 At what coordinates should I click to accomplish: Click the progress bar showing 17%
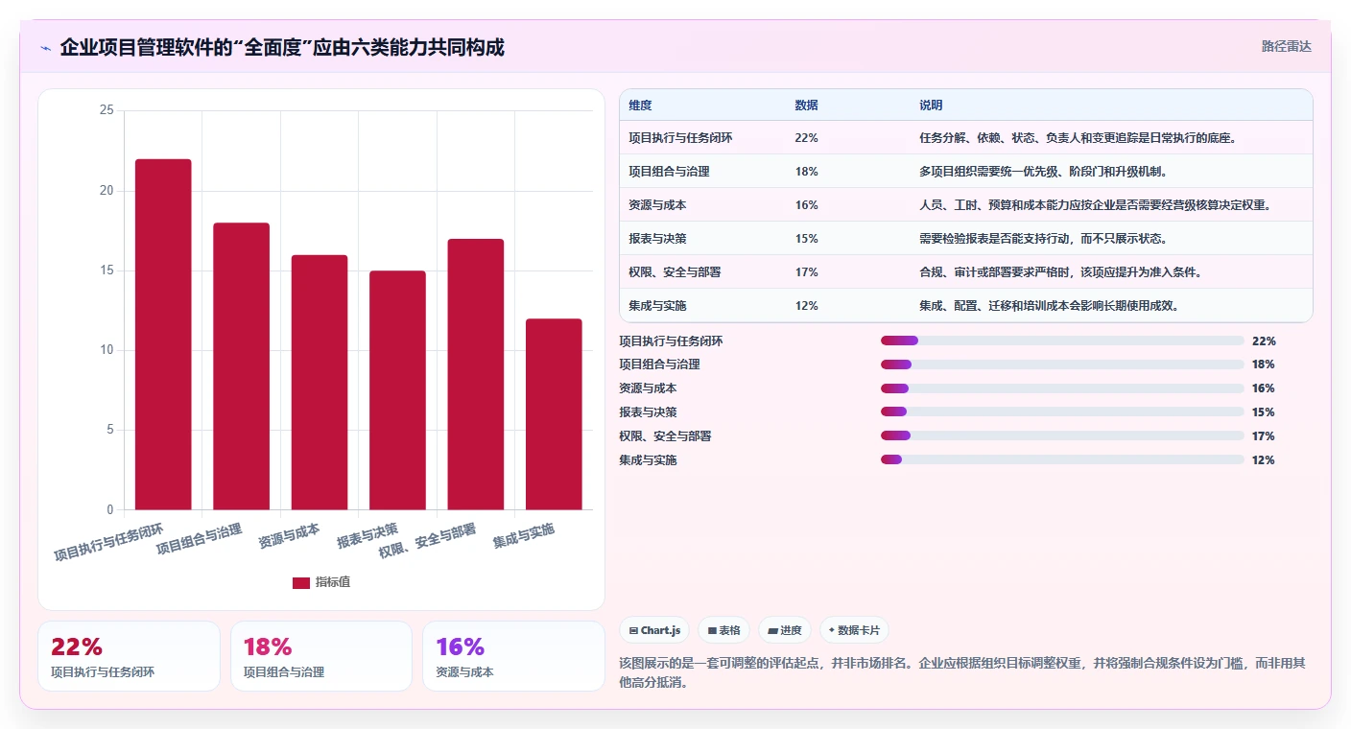(x=1062, y=436)
